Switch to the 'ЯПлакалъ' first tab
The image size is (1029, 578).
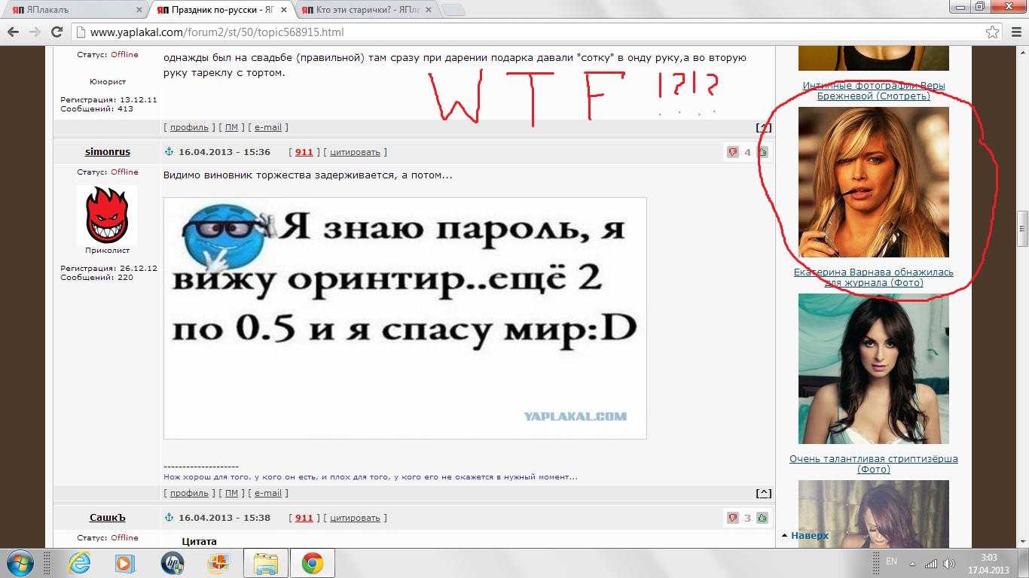(x=72, y=10)
